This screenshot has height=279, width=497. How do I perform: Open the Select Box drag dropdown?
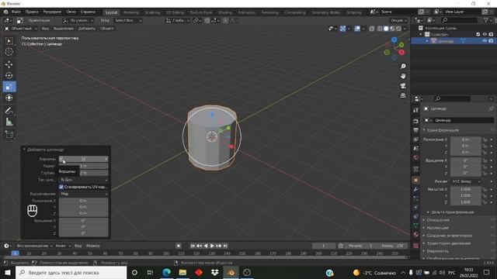[x=128, y=21]
